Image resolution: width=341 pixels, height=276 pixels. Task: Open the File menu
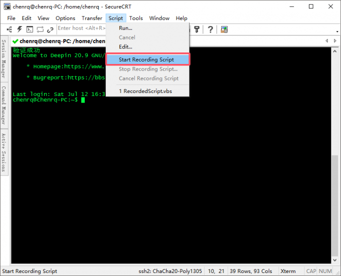pyautogui.click(x=11, y=18)
